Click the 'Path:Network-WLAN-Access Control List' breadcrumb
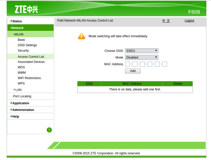Viewport: 211px width, 160px height. tap(85, 21)
